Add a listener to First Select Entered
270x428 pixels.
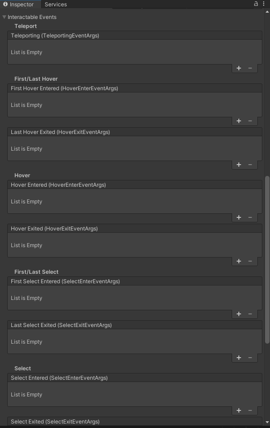click(x=239, y=314)
